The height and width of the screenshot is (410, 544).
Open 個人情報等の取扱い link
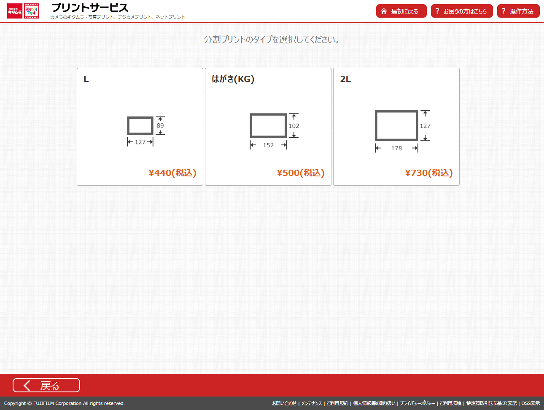point(374,403)
